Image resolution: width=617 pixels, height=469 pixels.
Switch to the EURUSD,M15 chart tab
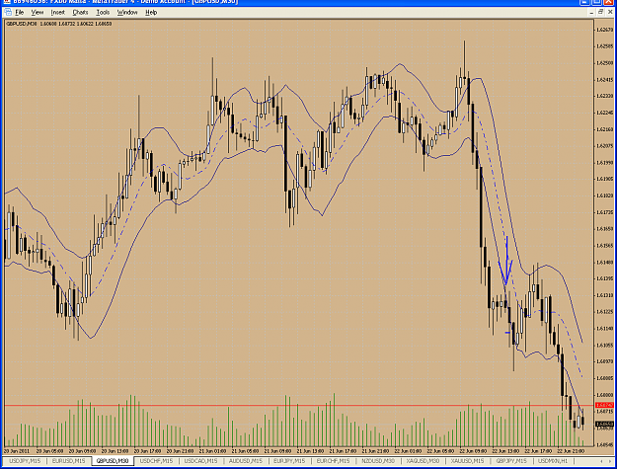point(68,461)
